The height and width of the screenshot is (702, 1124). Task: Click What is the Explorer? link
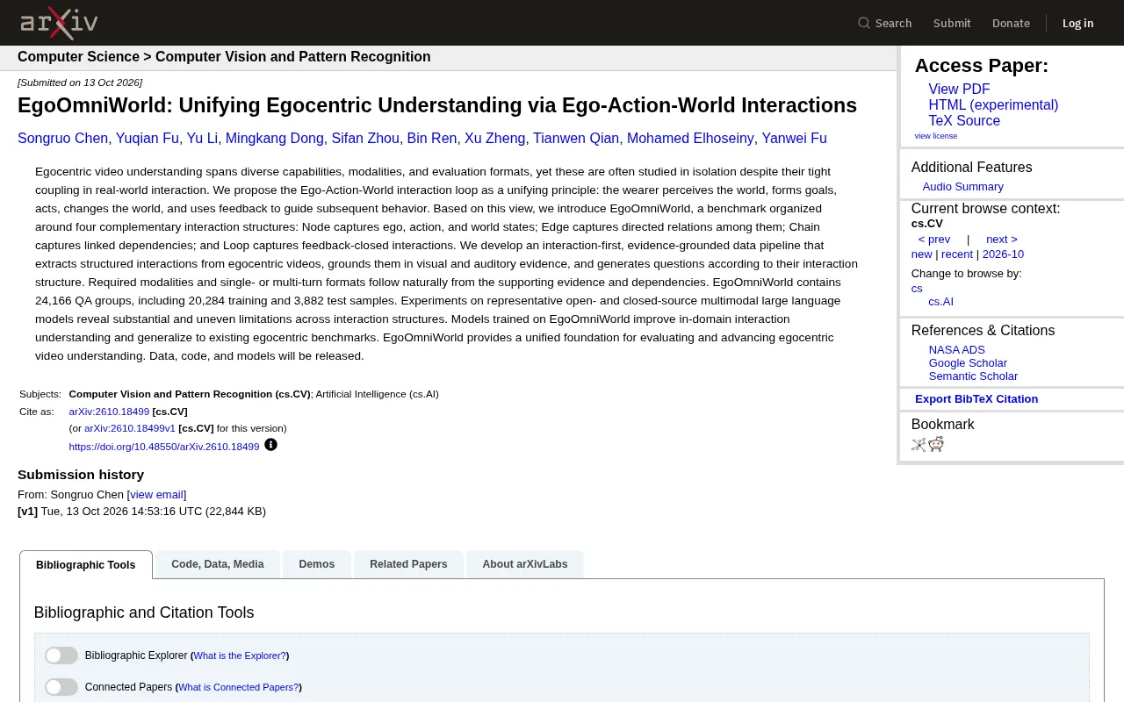click(240, 656)
